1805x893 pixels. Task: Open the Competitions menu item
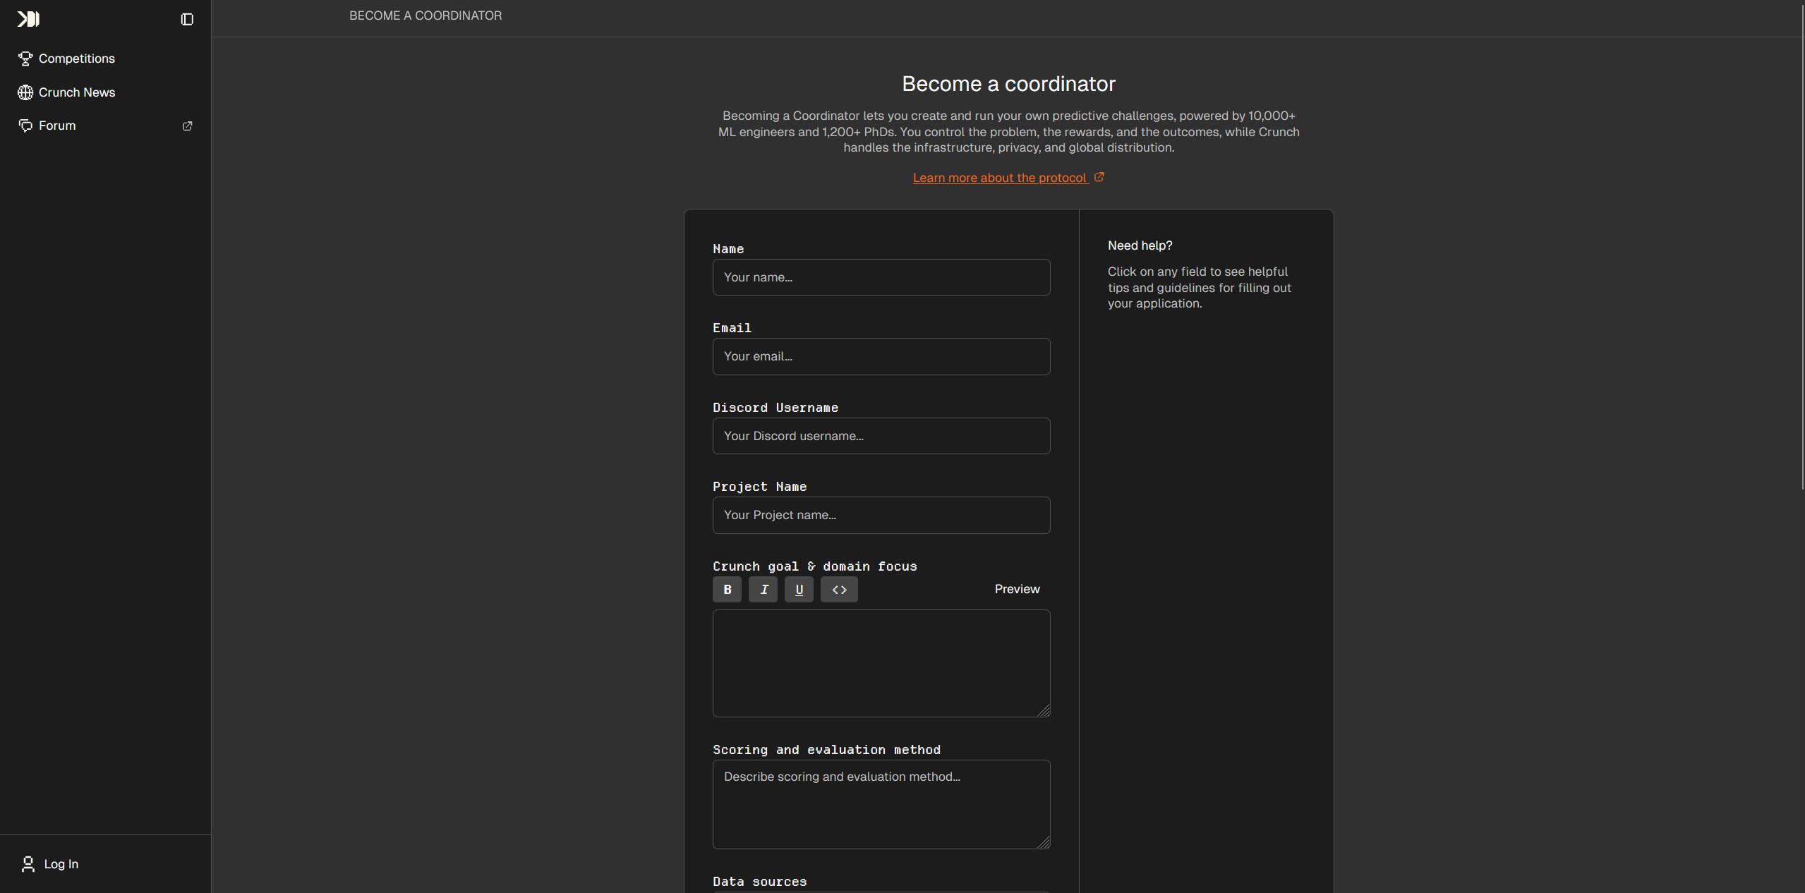pyautogui.click(x=76, y=59)
